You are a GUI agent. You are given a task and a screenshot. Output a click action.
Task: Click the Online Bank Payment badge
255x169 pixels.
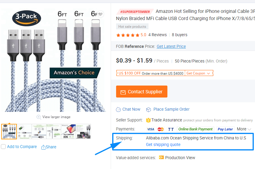(x=195, y=129)
